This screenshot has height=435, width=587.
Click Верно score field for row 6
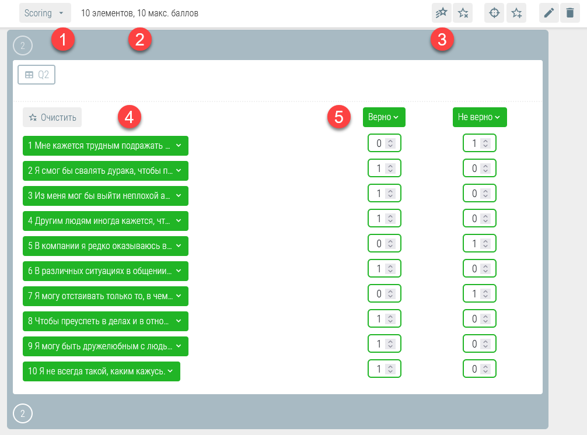point(385,268)
